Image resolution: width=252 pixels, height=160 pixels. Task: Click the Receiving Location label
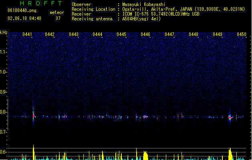pos(93,9)
